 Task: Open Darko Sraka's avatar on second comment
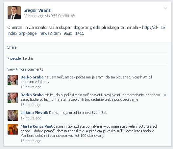coord(13,98)
